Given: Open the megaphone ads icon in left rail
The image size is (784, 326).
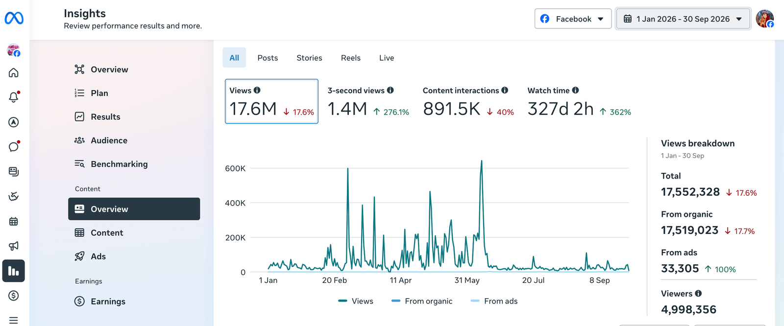Looking at the screenshot, I should (x=14, y=246).
